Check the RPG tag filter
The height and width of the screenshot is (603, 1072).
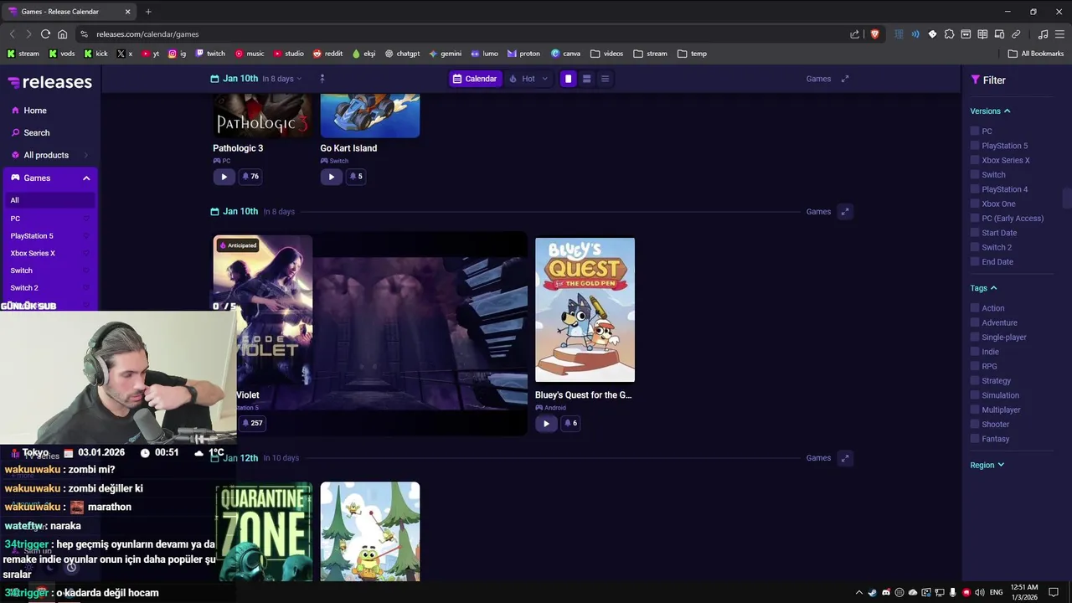pyautogui.click(x=975, y=366)
